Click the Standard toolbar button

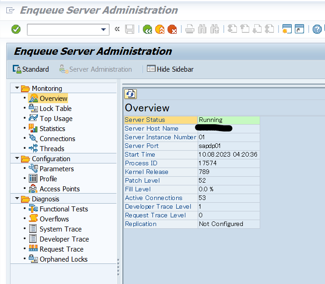pos(31,69)
